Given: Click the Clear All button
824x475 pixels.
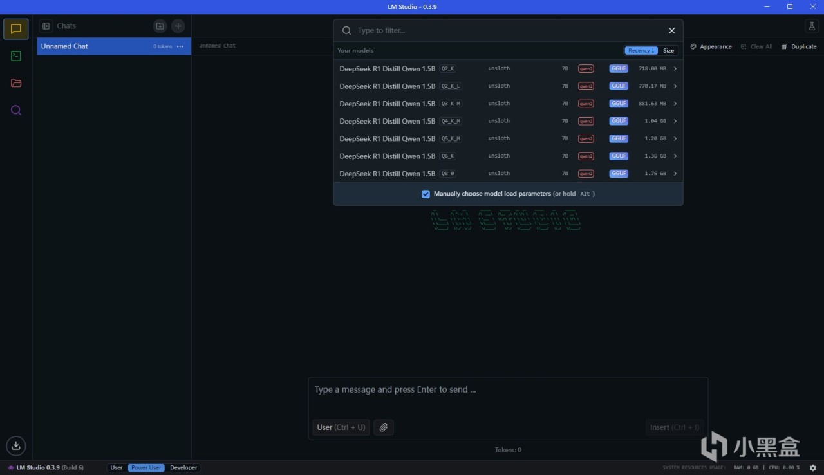Looking at the screenshot, I should (x=756, y=46).
